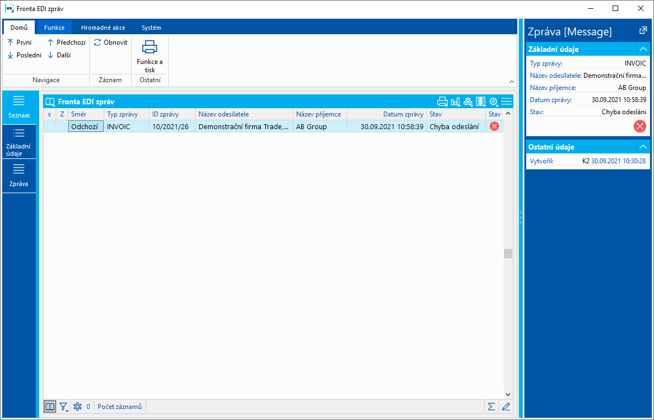The width and height of the screenshot is (654, 420).
Task: Switch to the Domů ribbon tab
Action: pos(19,28)
